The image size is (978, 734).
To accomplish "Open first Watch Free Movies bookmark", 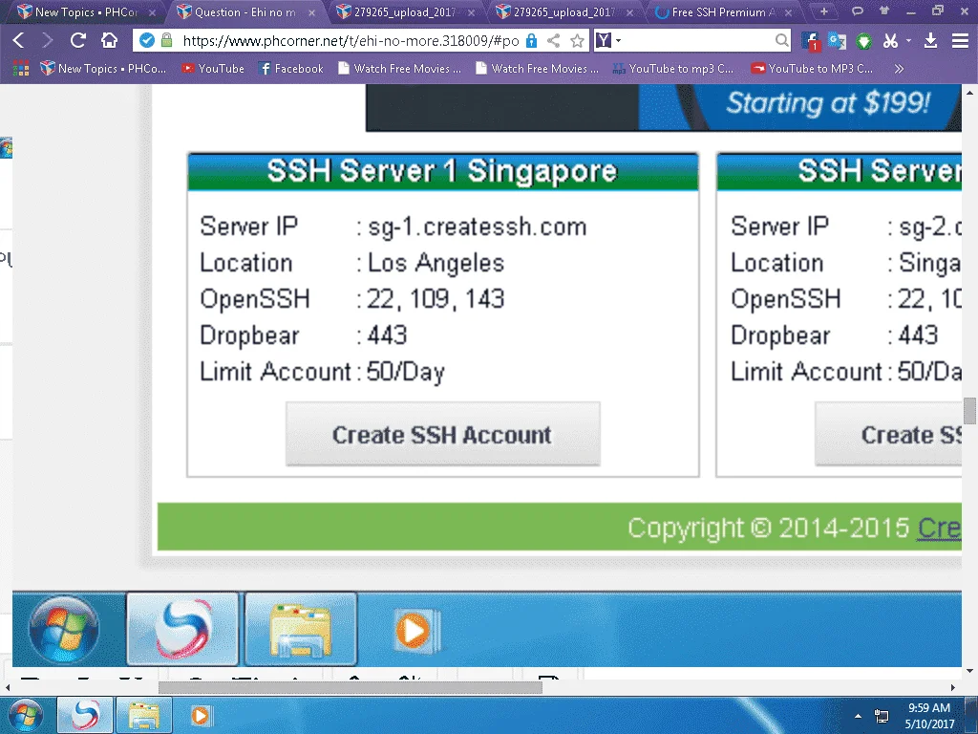I will [x=399, y=69].
